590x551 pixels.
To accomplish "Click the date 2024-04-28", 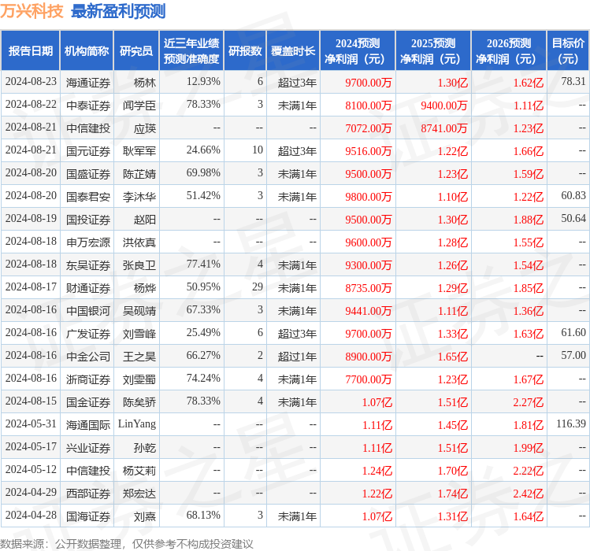I will point(31,516).
